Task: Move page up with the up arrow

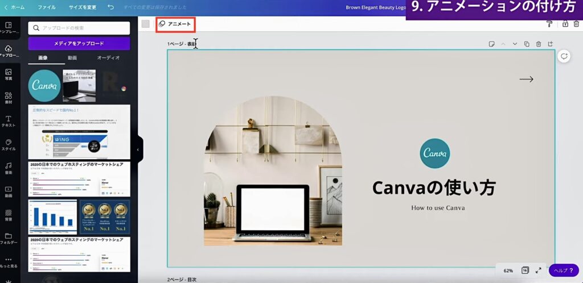Action: 503,44
